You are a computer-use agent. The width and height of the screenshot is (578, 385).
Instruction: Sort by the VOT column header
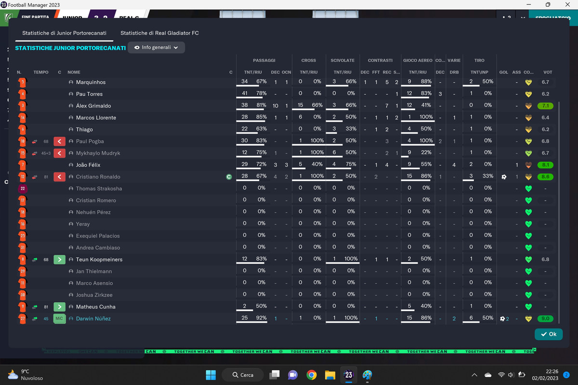tap(548, 72)
